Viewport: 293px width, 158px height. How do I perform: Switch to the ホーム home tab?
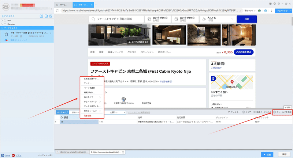point(63,5)
